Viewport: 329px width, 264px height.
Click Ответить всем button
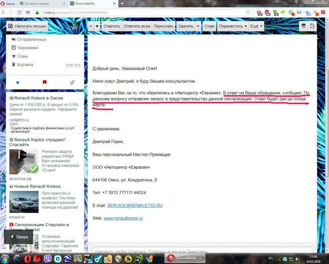(x=137, y=26)
